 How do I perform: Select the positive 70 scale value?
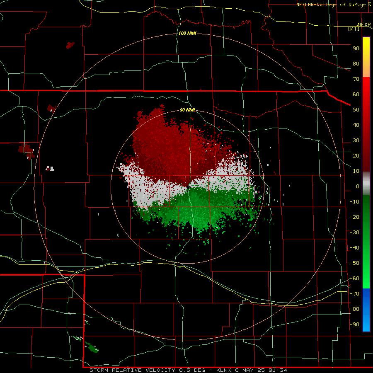point(356,79)
